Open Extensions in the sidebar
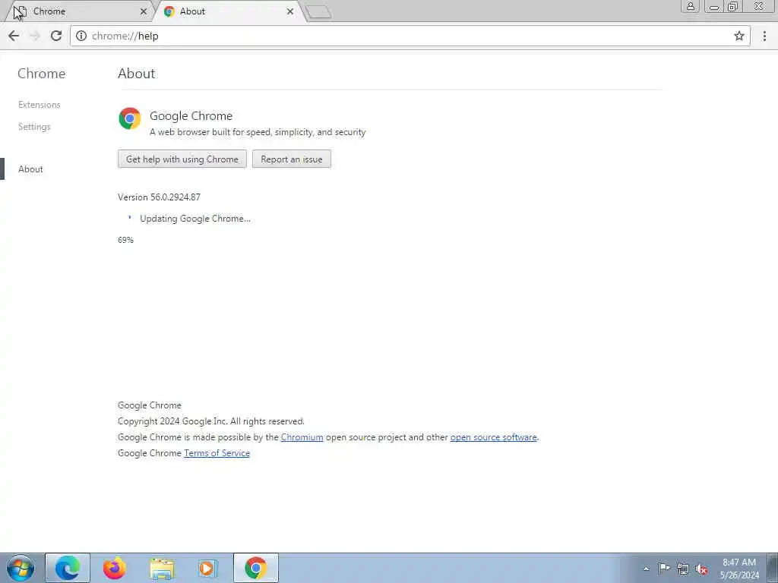Viewport: 778px width, 583px height. click(x=40, y=105)
